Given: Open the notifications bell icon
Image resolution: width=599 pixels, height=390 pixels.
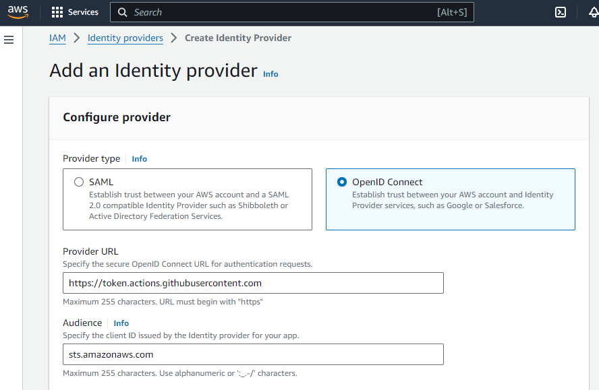Looking at the screenshot, I should (593, 12).
